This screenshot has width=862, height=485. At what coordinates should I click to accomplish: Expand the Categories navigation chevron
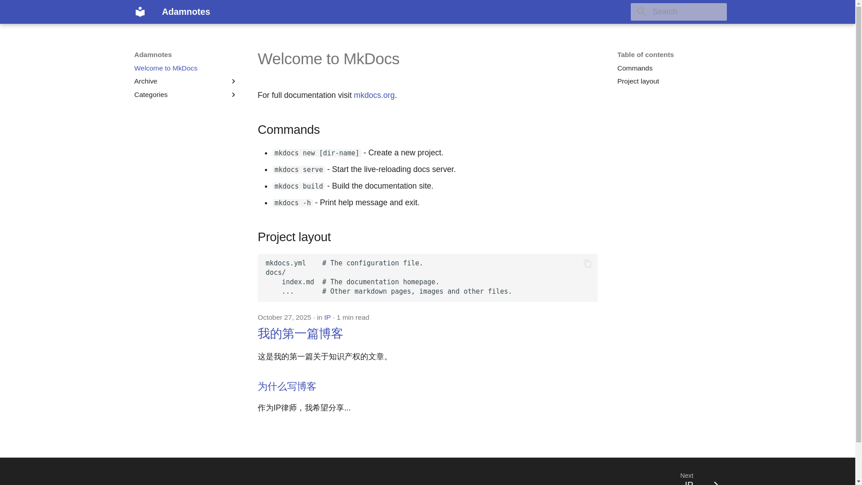pyautogui.click(x=233, y=95)
